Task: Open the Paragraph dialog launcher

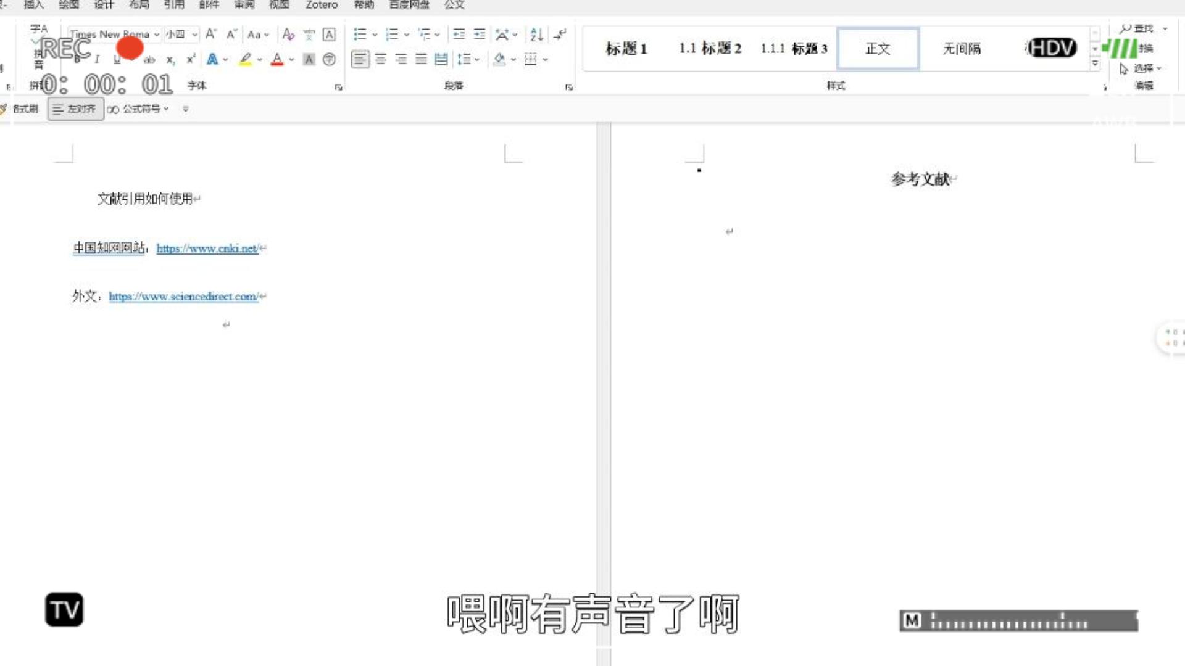Action: click(568, 88)
